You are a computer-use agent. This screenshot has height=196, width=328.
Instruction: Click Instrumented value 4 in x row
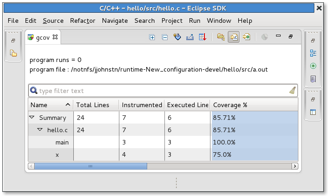pyautogui.click(x=124, y=155)
